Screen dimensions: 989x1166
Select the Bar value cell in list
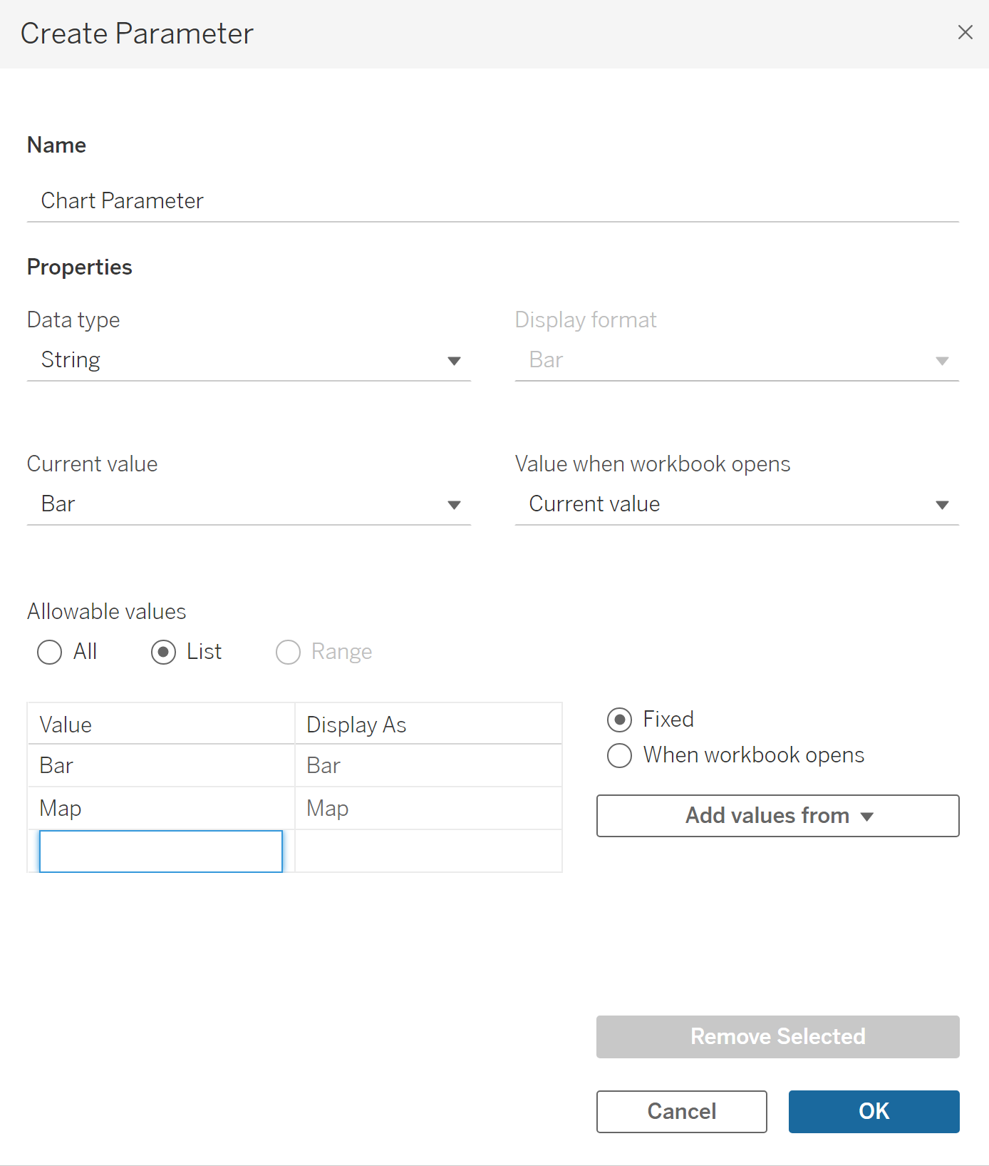(160, 766)
